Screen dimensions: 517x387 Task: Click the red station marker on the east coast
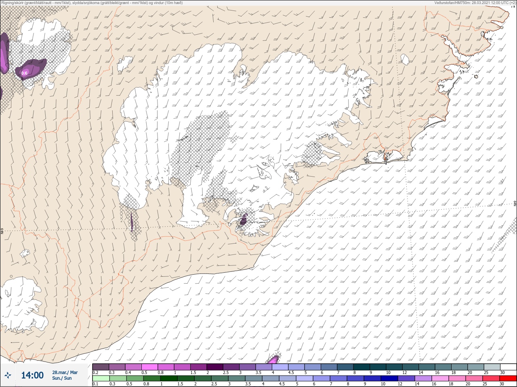[385, 158]
